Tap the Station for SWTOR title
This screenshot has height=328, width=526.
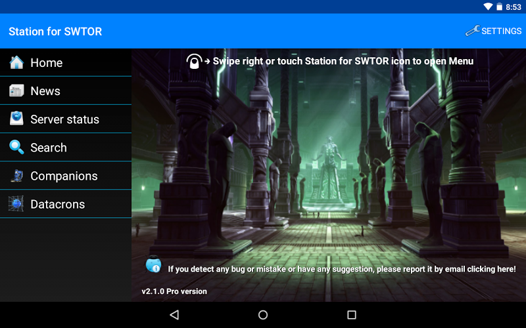click(55, 31)
